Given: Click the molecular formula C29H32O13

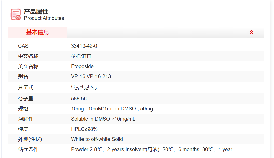Looking at the screenshot, I should click(x=84, y=87).
